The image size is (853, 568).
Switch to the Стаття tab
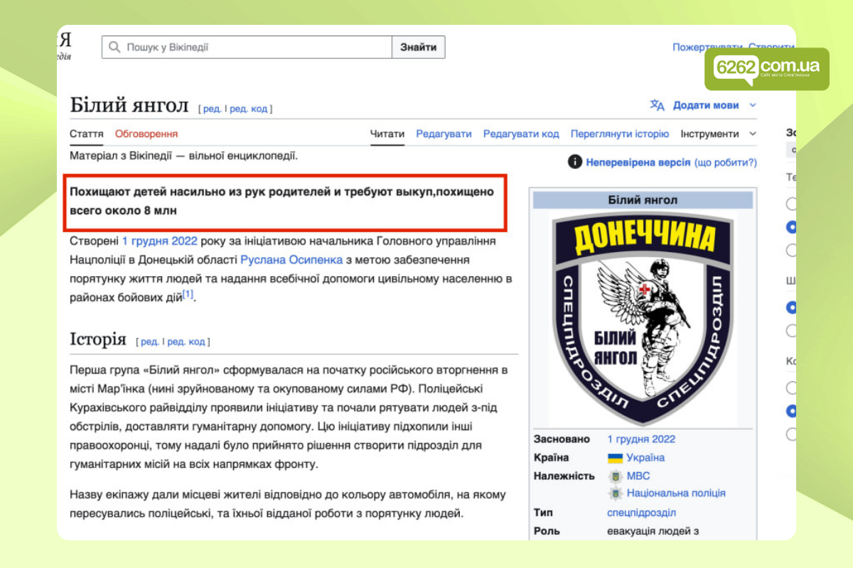(87, 133)
